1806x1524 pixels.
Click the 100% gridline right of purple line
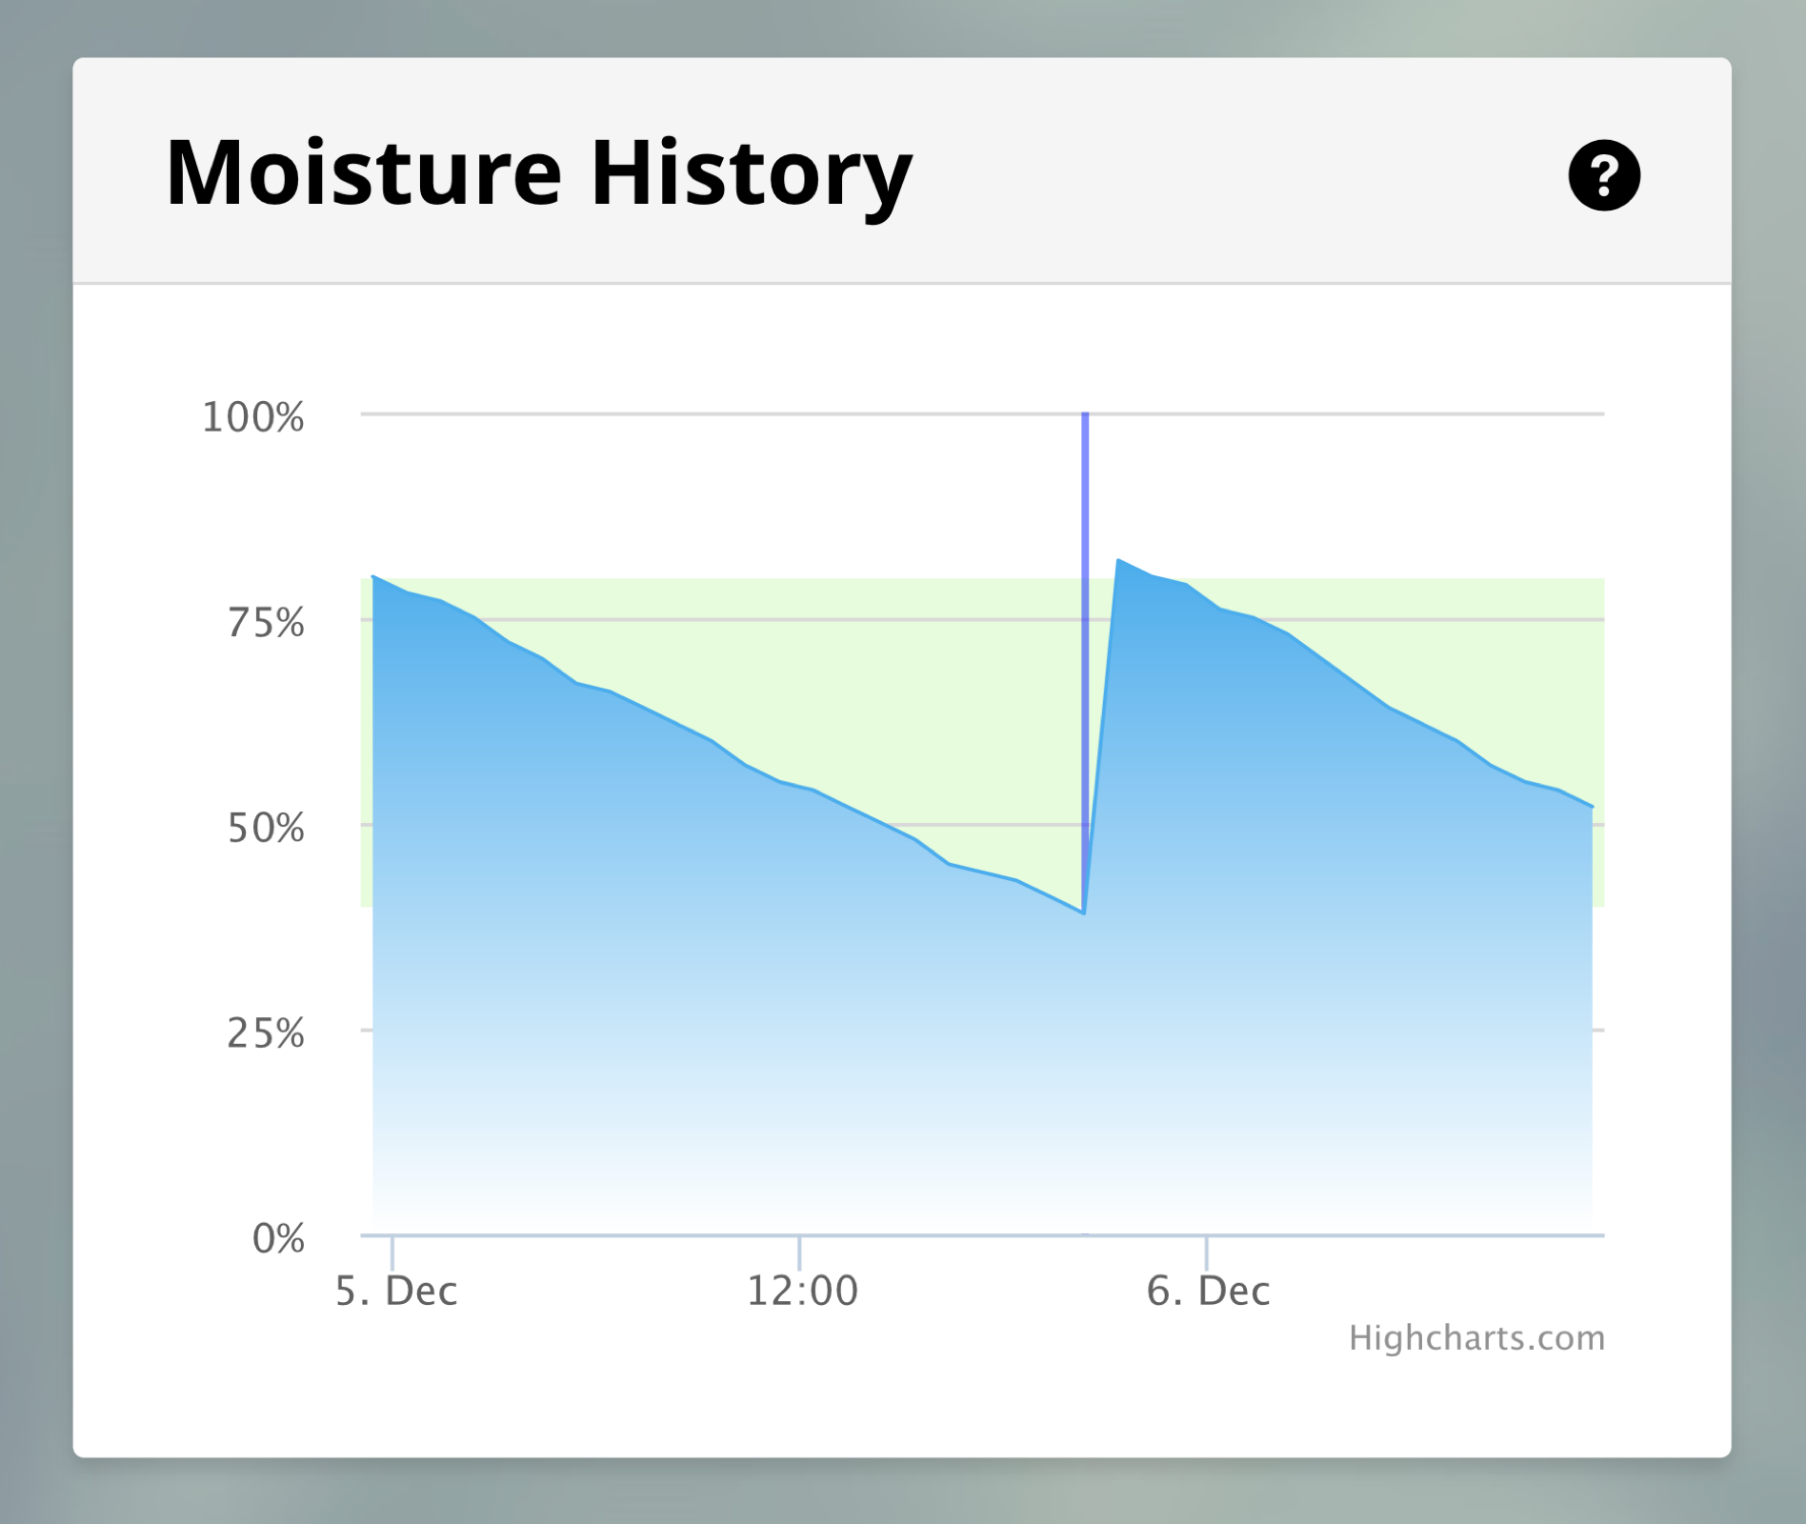(1347, 413)
